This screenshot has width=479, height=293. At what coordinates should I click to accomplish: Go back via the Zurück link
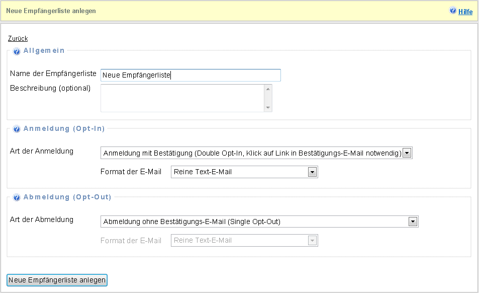[18, 38]
